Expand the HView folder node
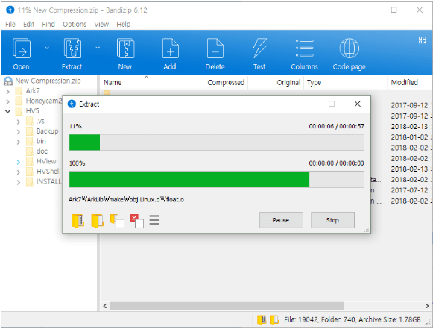 [18, 162]
